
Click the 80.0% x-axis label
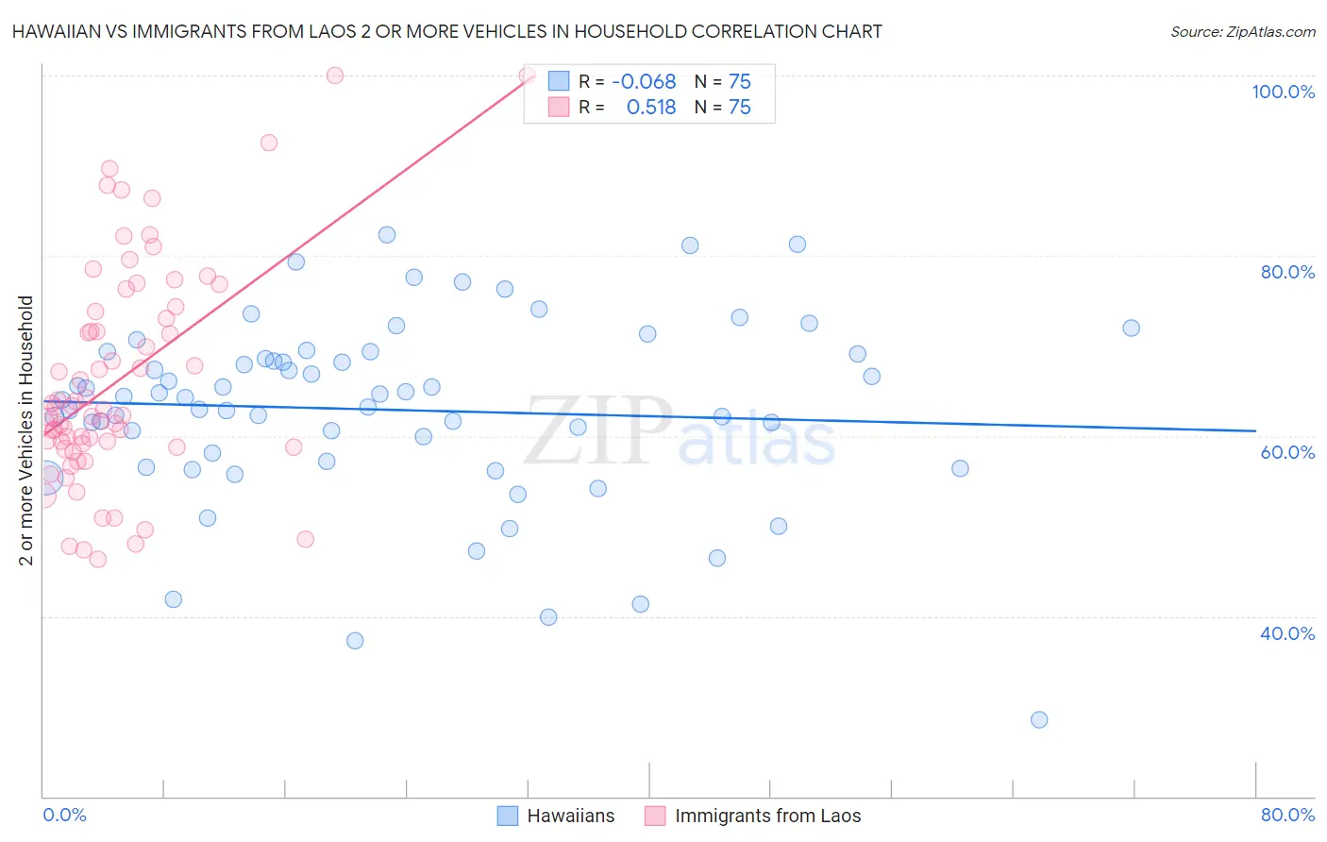(1287, 815)
